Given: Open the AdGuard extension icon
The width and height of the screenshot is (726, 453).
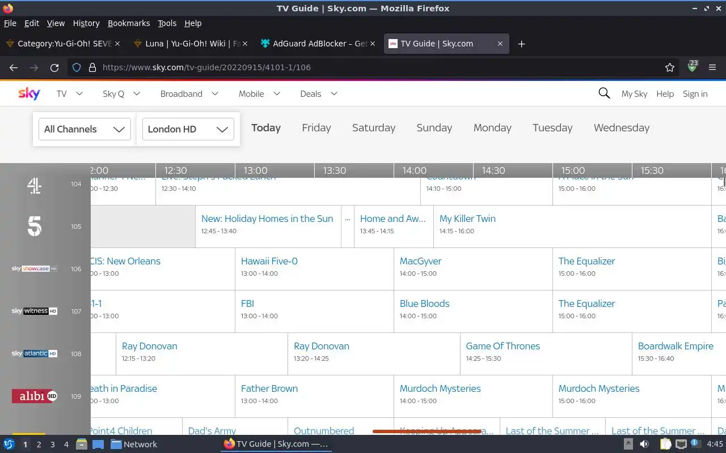Looking at the screenshot, I should coord(692,66).
